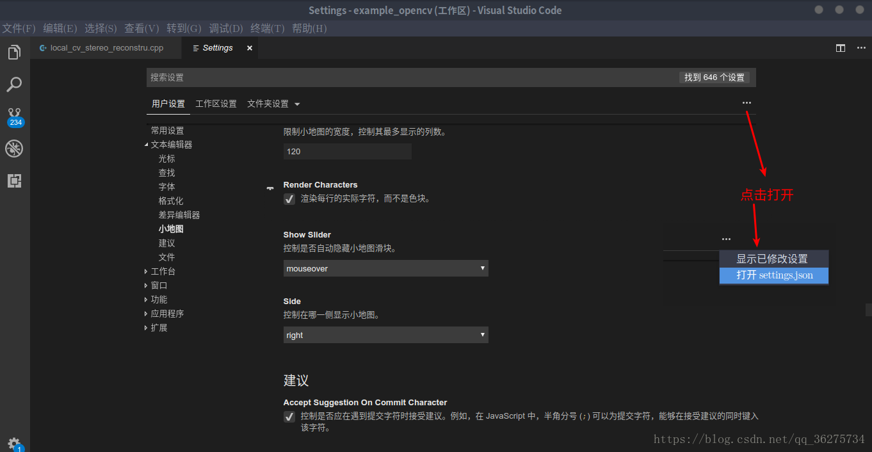The height and width of the screenshot is (452, 872).
Task: Click the minimap width field showing 120
Action: click(348, 152)
